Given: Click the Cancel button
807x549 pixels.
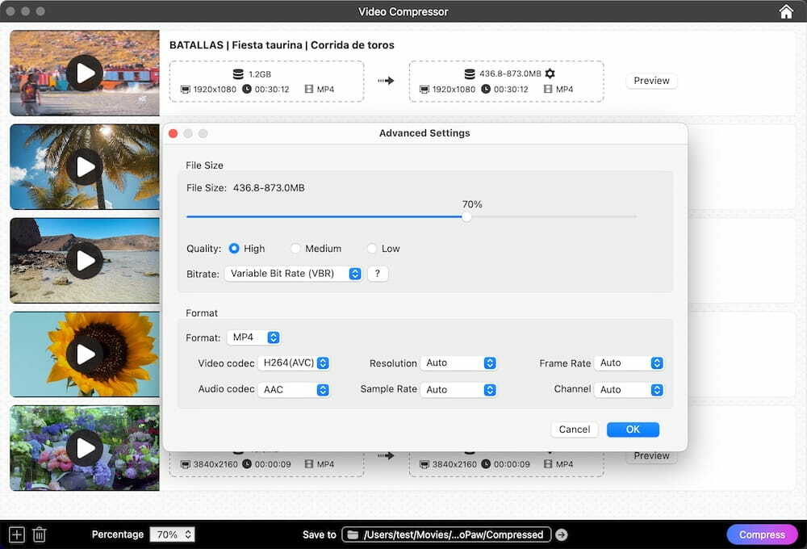Looking at the screenshot, I should point(574,430).
